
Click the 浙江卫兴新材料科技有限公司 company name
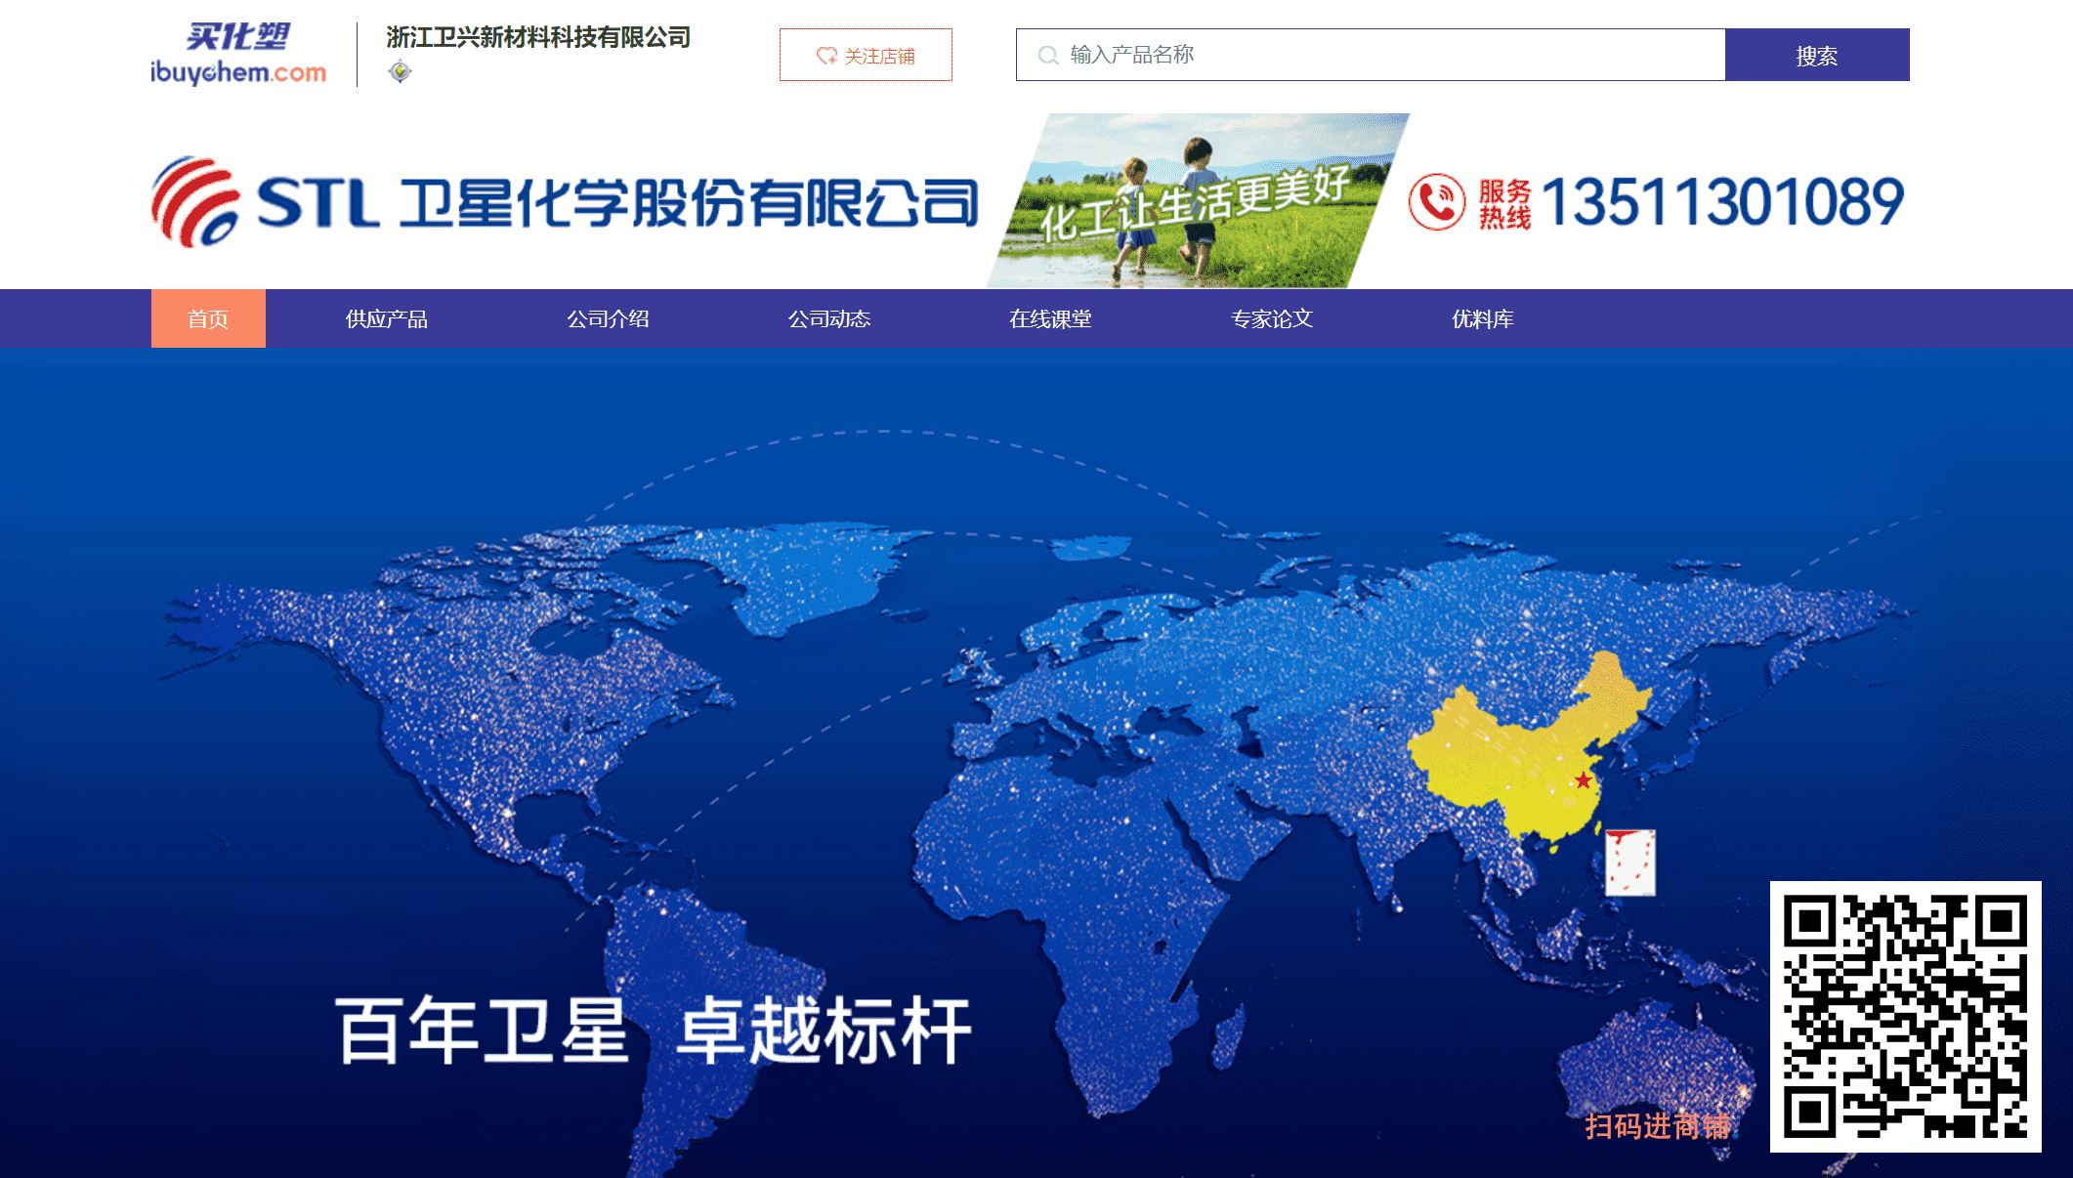(537, 37)
